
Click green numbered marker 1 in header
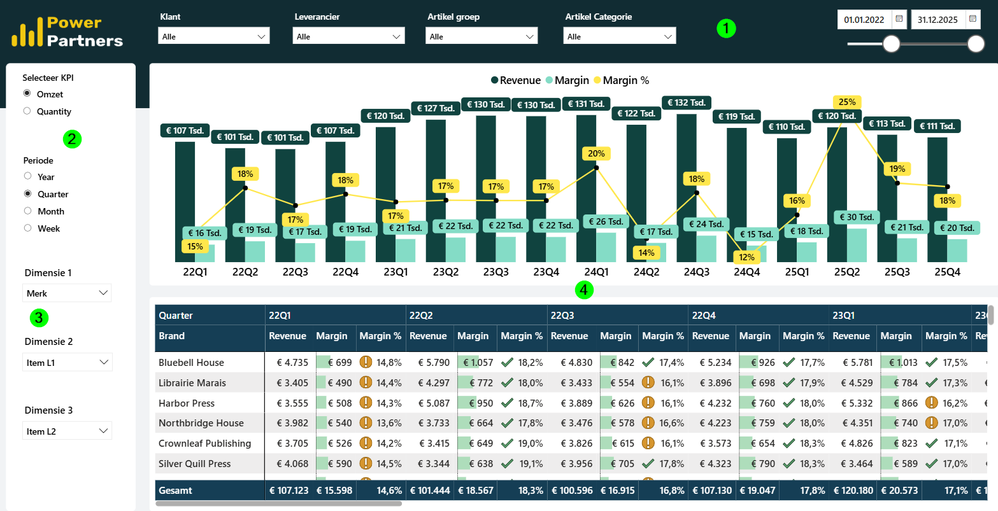726,28
